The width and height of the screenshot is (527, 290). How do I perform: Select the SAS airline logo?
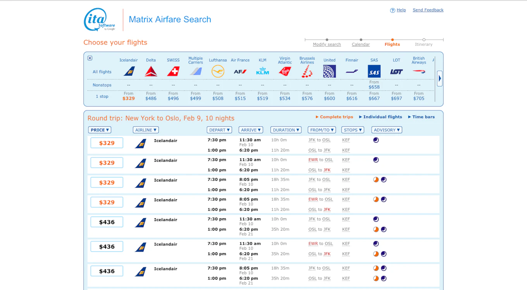(x=374, y=71)
